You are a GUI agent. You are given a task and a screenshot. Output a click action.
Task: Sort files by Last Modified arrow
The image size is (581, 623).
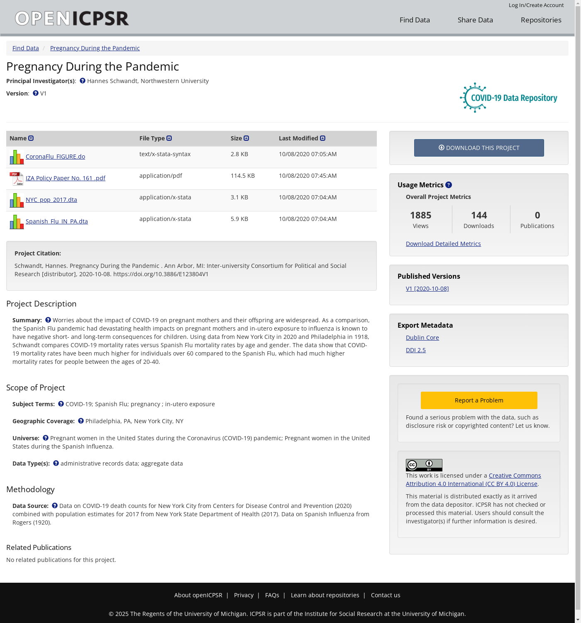click(323, 138)
